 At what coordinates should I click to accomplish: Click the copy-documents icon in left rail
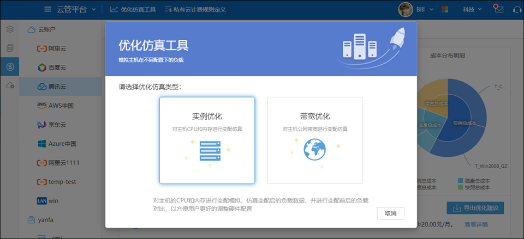pyautogui.click(x=9, y=48)
